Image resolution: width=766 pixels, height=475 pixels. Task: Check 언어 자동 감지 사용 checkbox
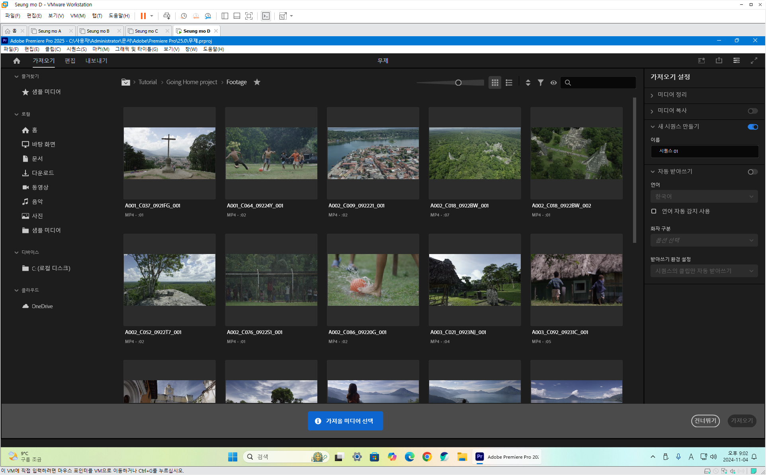pyautogui.click(x=654, y=211)
